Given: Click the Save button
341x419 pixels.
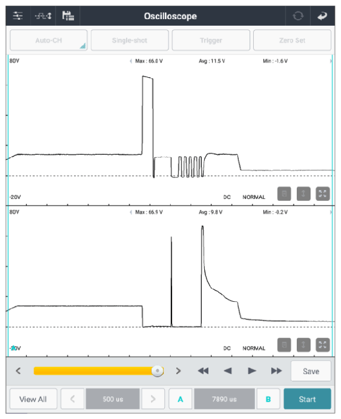Looking at the screenshot, I should tap(311, 371).
